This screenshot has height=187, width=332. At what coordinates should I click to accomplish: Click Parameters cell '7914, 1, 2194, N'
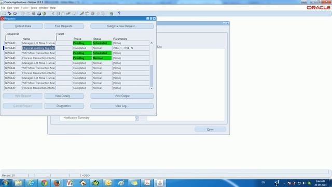click(131, 48)
